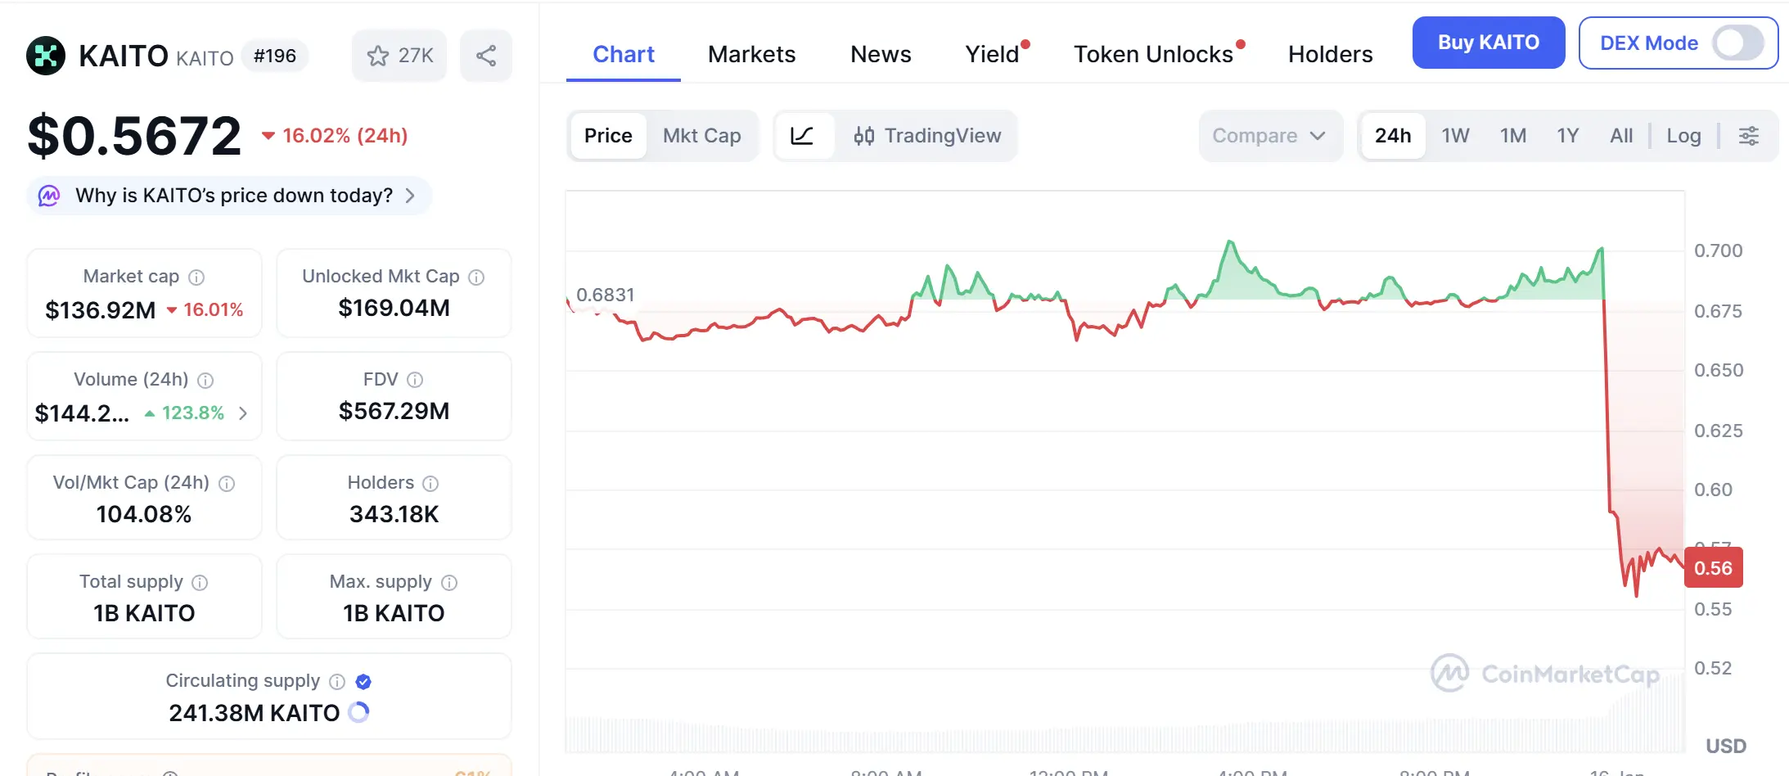
Task: Click the Holders info icon
Action: pyautogui.click(x=430, y=484)
